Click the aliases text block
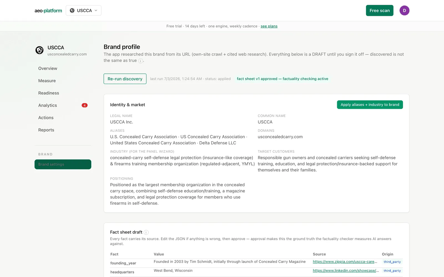Screen dimensions: 444x277 pos(179,140)
